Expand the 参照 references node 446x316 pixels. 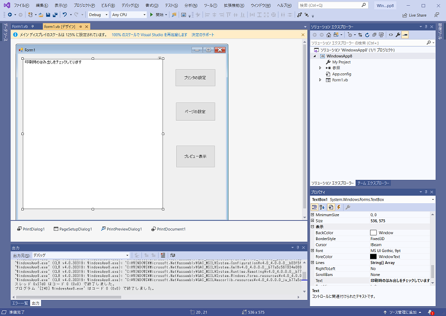pyautogui.click(x=320, y=68)
